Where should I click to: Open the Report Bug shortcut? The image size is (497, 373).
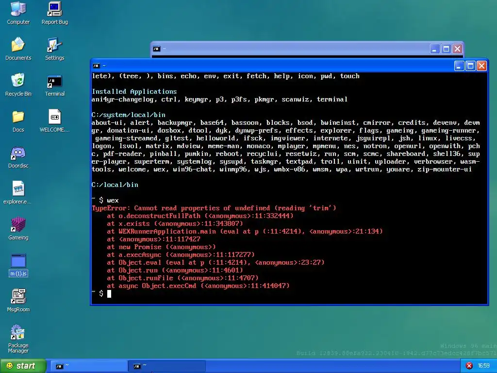[54, 13]
